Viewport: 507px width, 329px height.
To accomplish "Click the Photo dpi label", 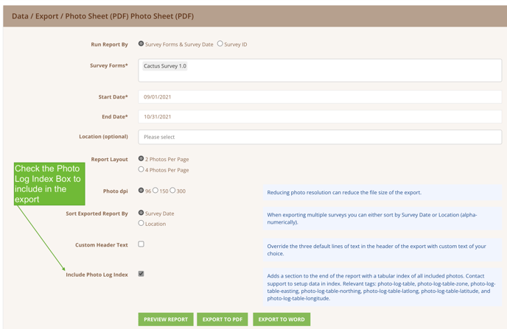I will (x=116, y=191).
